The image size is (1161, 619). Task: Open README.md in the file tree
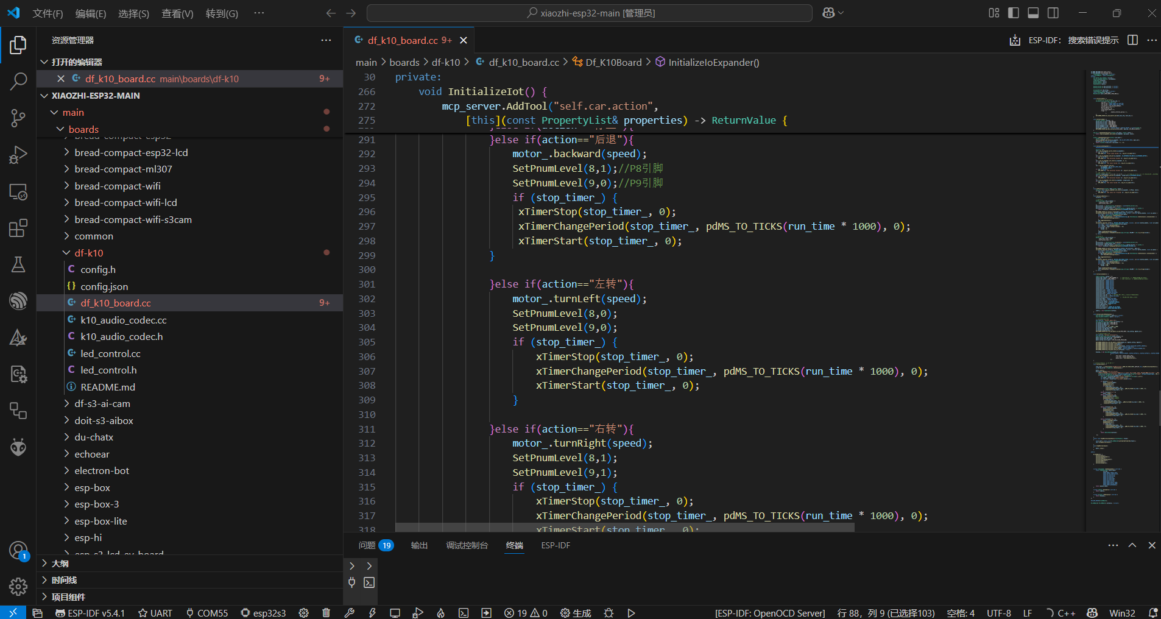[x=108, y=387]
